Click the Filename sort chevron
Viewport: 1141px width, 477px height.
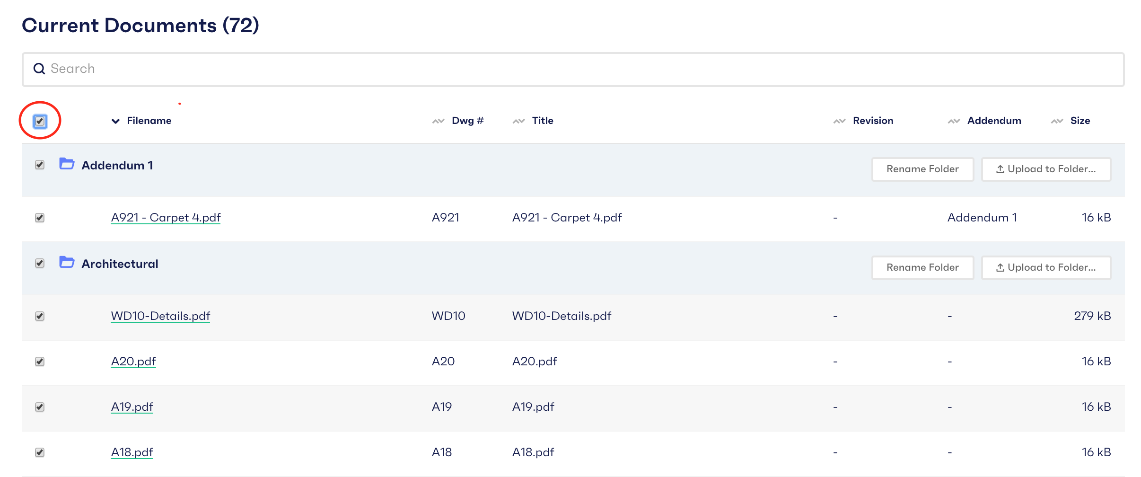click(115, 121)
